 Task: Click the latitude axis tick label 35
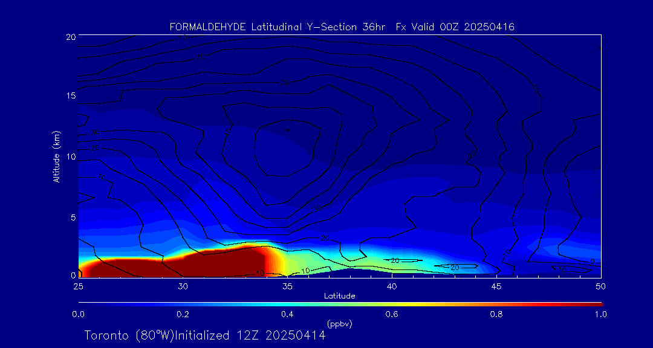coord(287,286)
